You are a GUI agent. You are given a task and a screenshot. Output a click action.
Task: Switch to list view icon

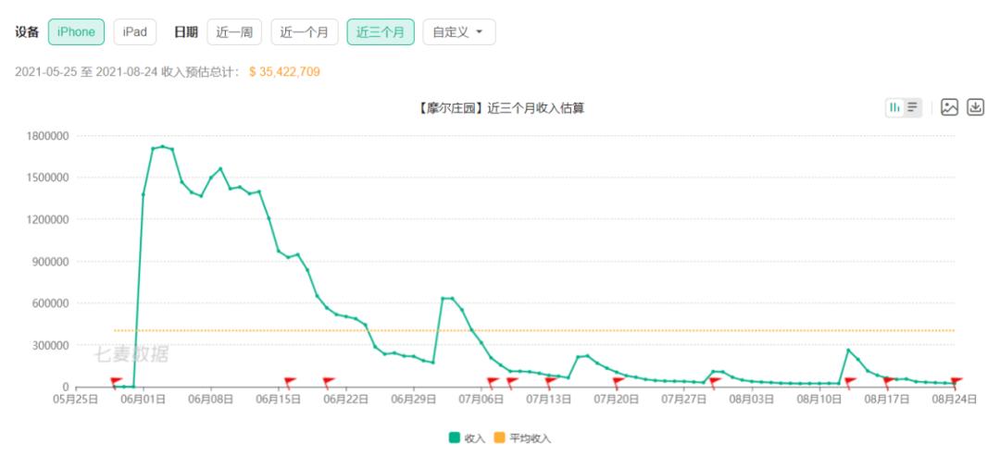click(912, 108)
